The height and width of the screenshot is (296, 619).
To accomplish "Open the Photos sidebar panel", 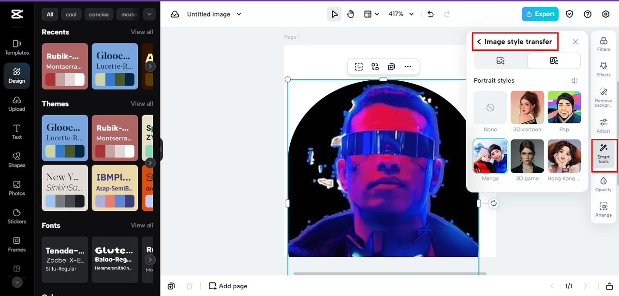I will (17, 188).
